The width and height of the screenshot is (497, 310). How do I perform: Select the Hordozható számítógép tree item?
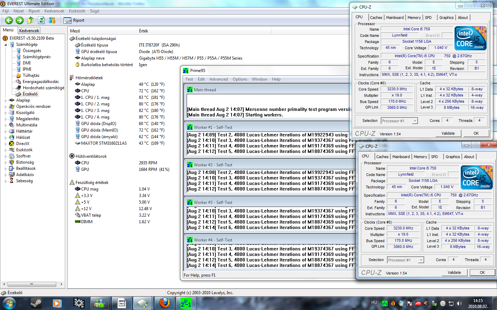(x=43, y=88)
